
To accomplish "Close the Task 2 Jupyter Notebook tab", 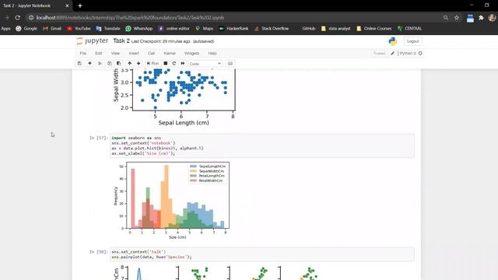I will coord(67,5).
